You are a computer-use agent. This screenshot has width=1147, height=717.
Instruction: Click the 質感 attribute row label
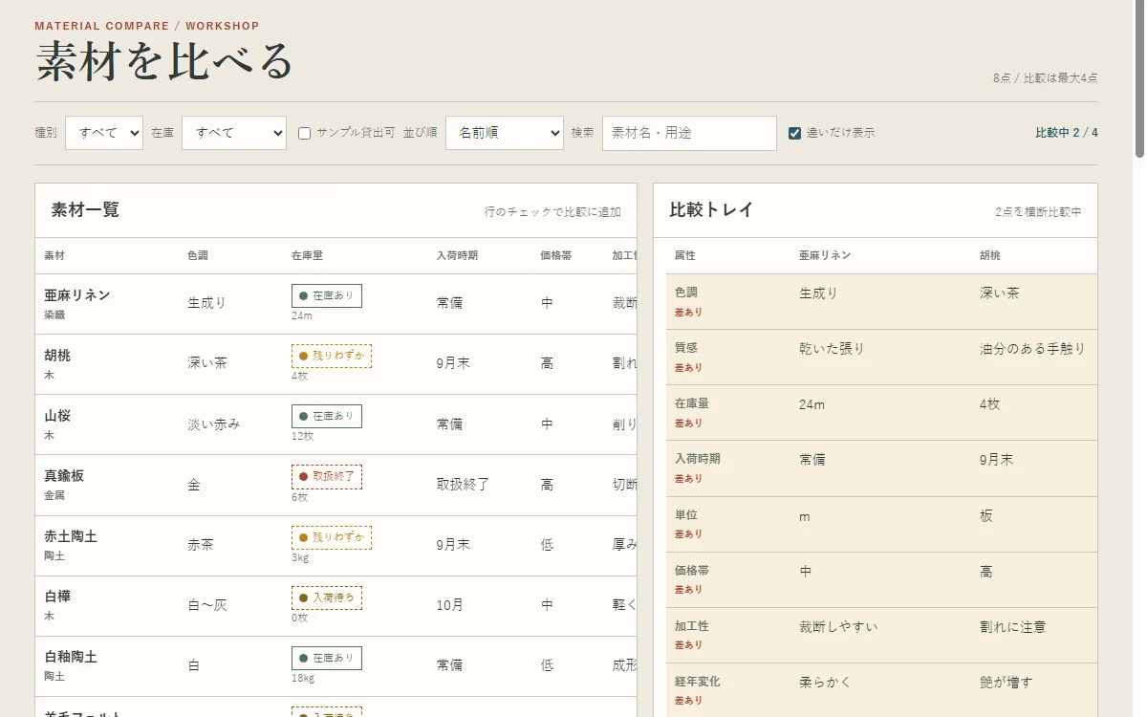(685, 348)
